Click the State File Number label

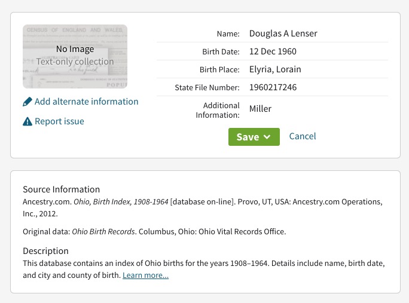[x=207, y=88]
